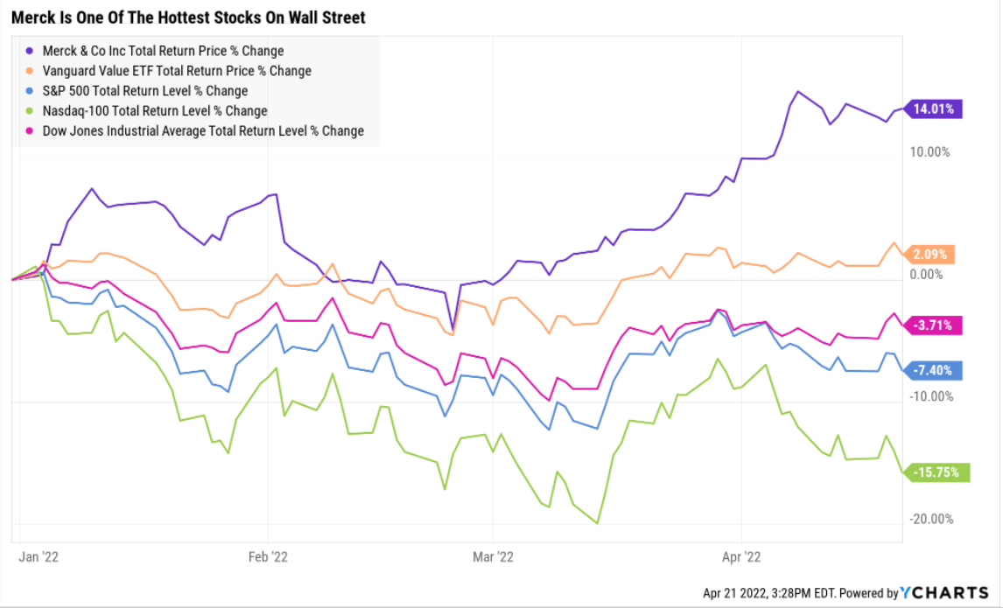Screen dimensions: 1003x608
Task: Click the Dow Jones Industrial Average legend label
Action: (203, 131)
